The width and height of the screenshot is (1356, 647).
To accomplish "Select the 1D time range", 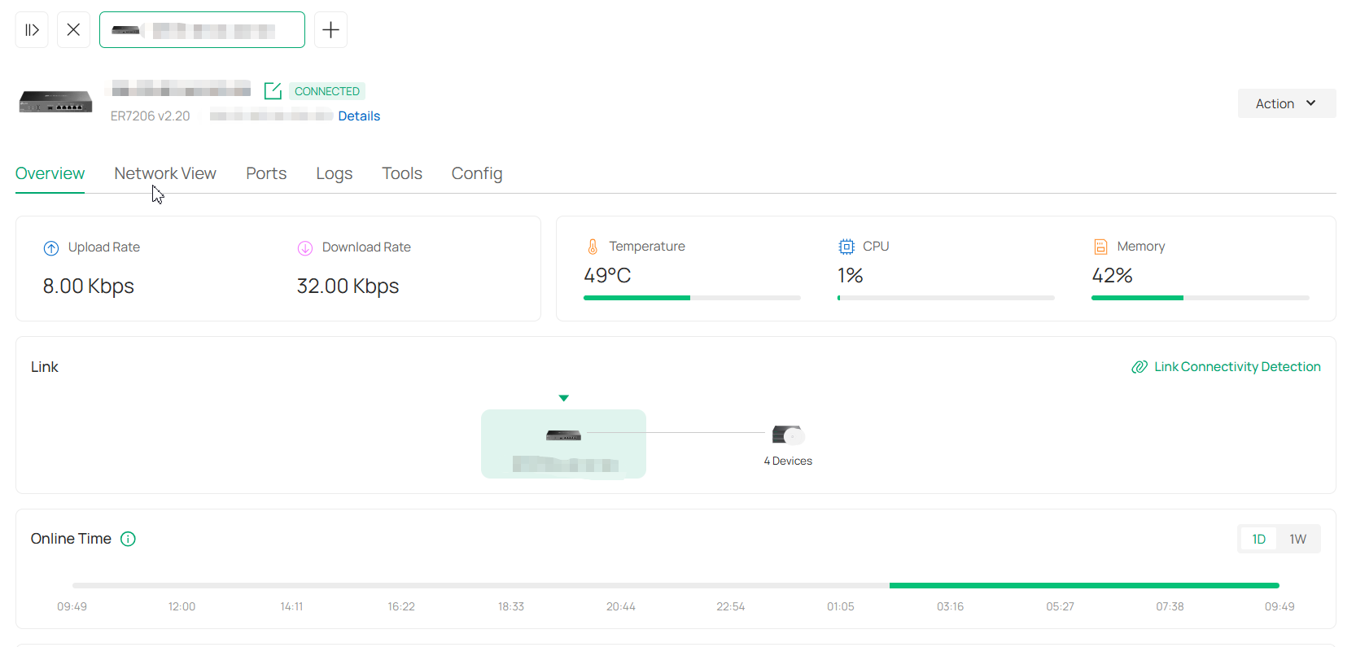I will (x=1258, y=539).
